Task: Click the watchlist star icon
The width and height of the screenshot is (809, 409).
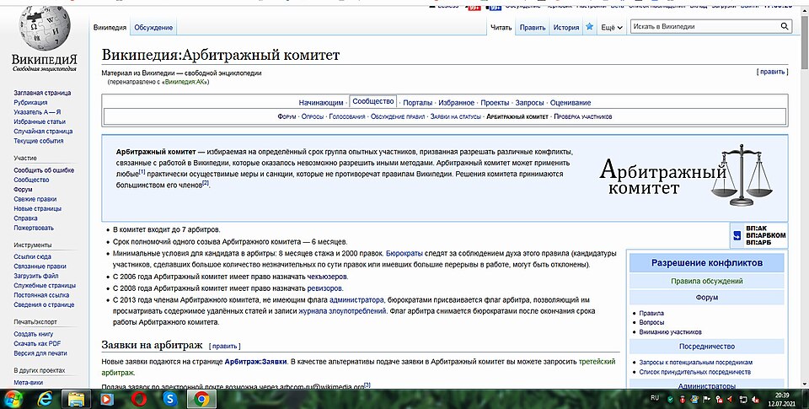Action: pyautogui.click(x=589, y=27)
